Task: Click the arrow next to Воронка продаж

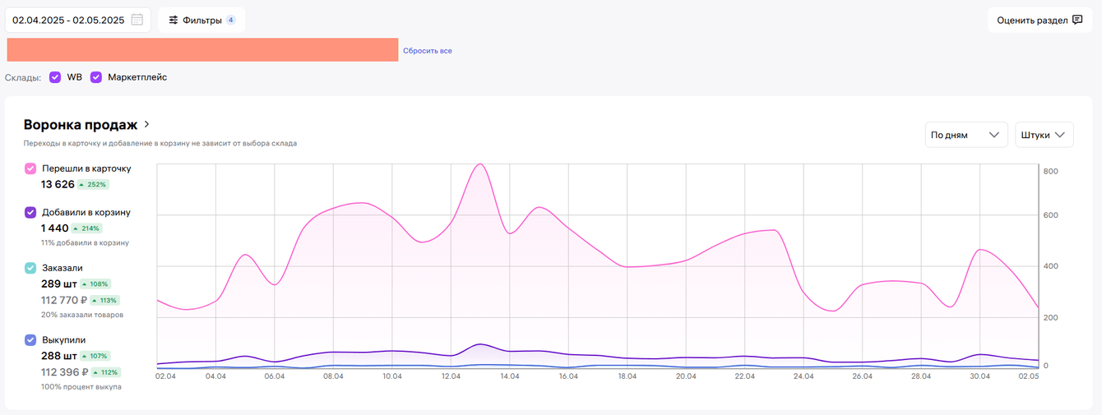Action: click(x=147, y=125)
